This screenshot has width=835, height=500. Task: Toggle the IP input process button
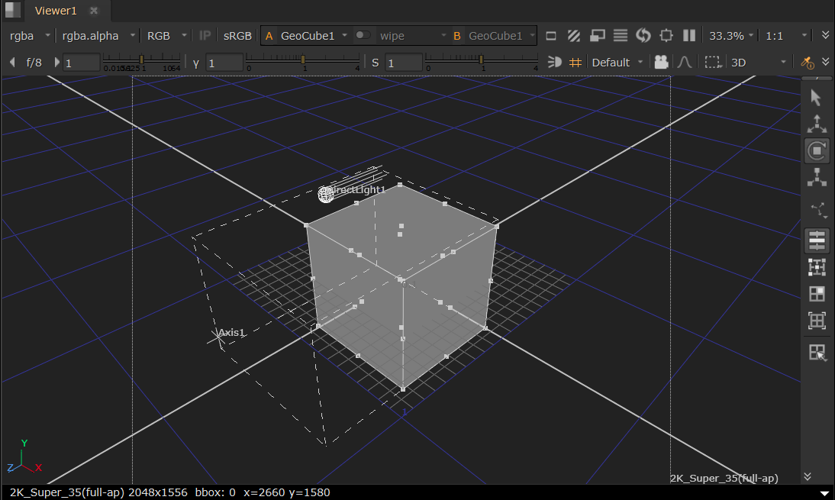coord(205,36)
